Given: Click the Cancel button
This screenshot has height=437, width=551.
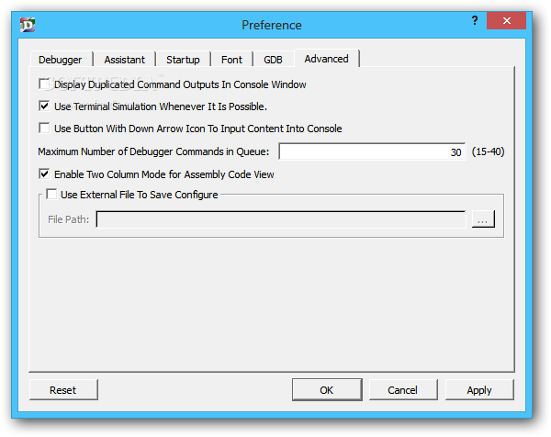Looking at the screenshot, I should (403, 390).
